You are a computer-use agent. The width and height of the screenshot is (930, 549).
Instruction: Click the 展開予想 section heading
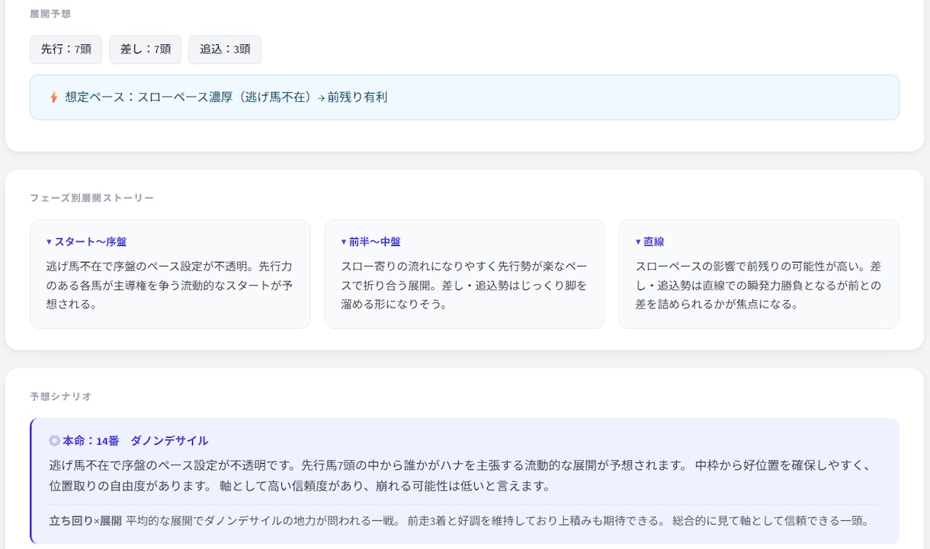[50, 14]
